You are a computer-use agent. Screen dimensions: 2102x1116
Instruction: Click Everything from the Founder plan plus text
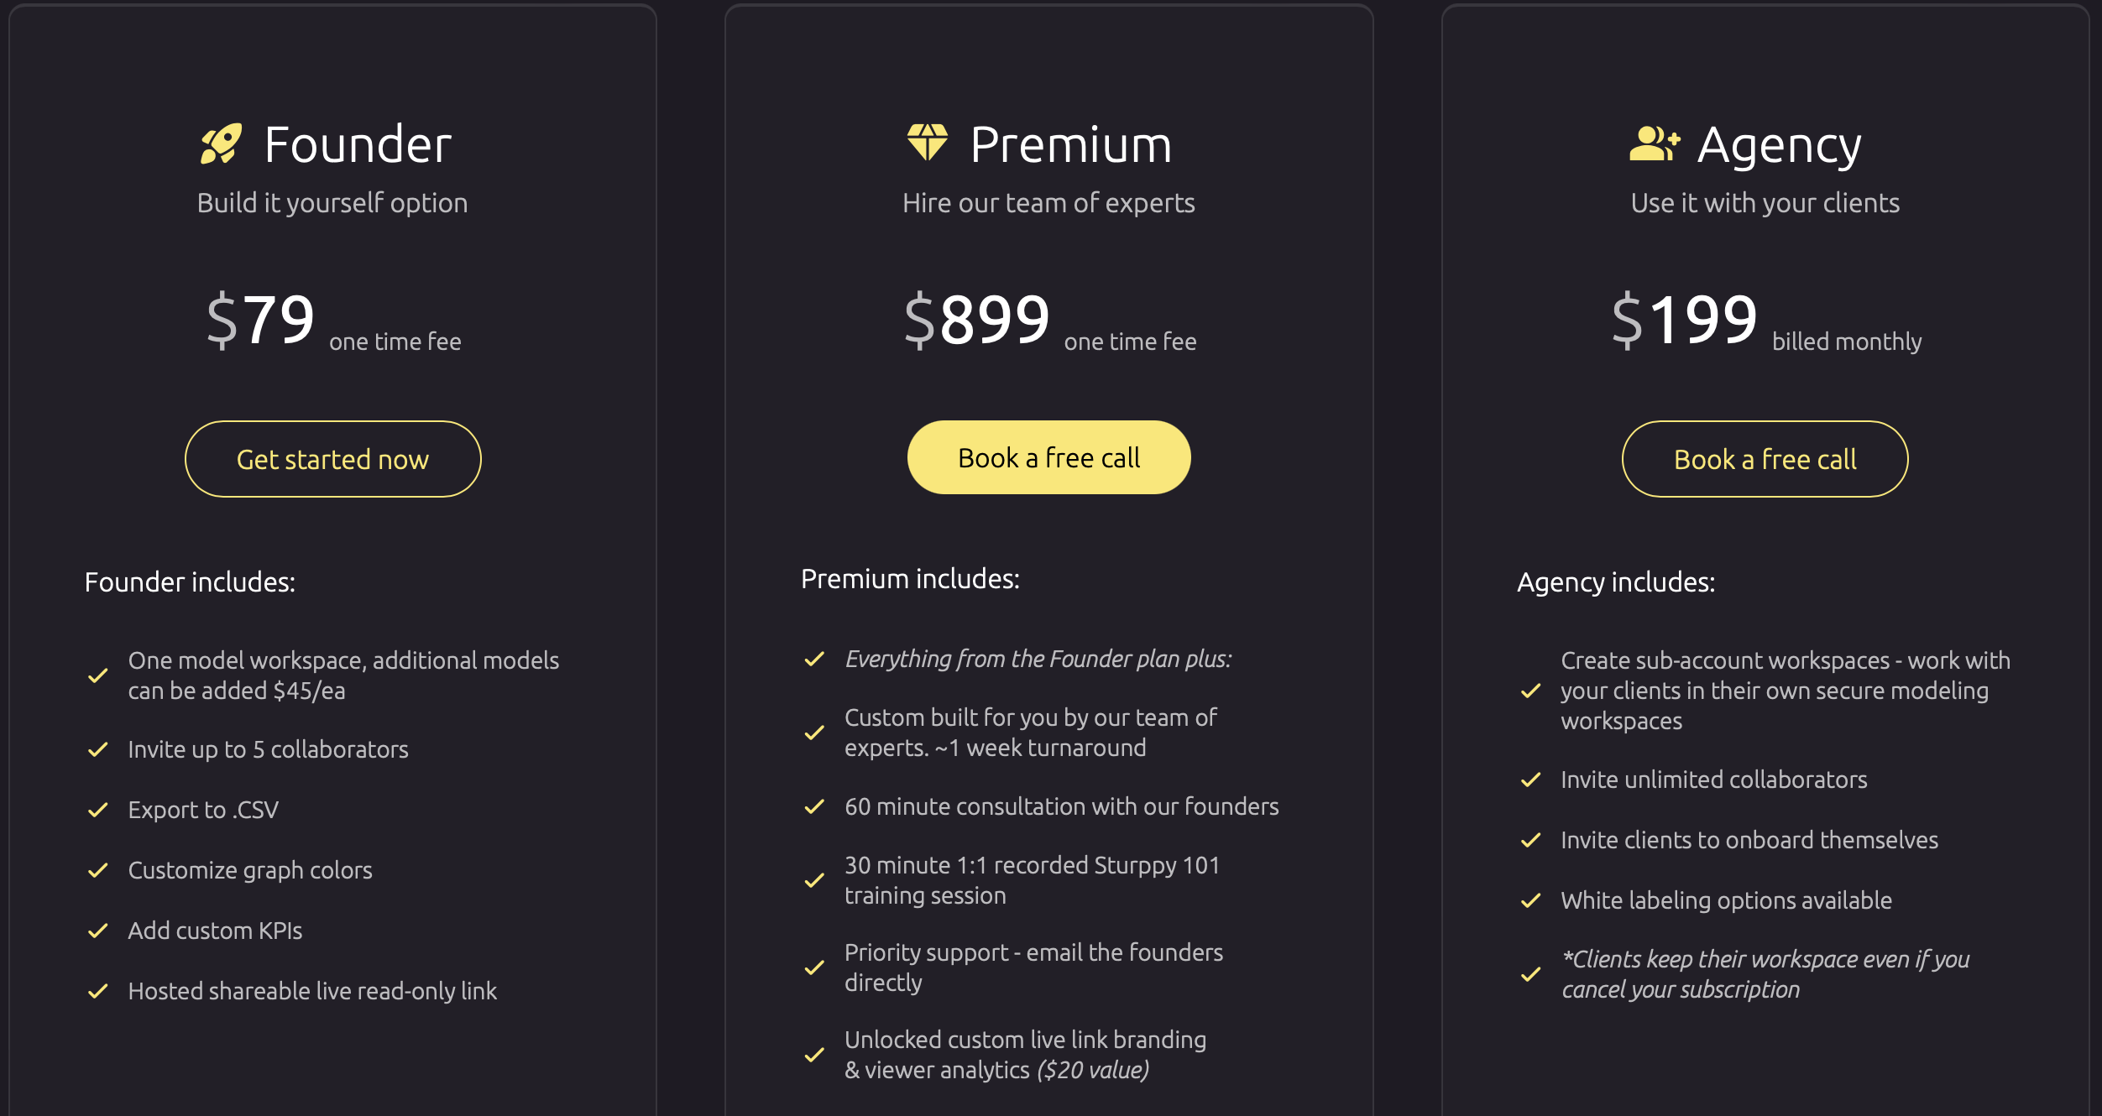(1038, 660)
